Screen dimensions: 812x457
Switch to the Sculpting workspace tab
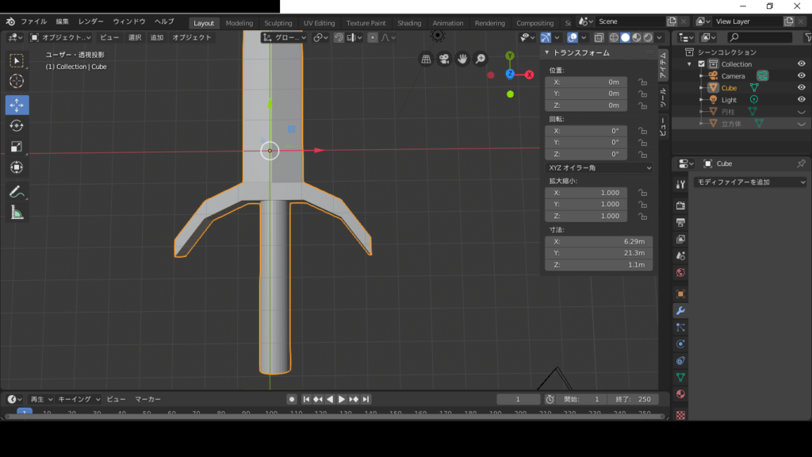click(278, 23)
